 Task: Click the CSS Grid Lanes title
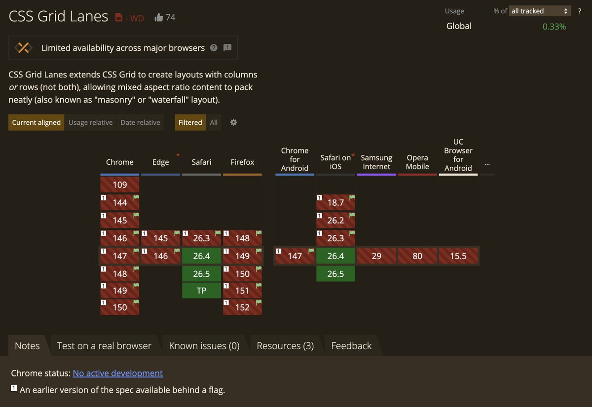point(58,16)
